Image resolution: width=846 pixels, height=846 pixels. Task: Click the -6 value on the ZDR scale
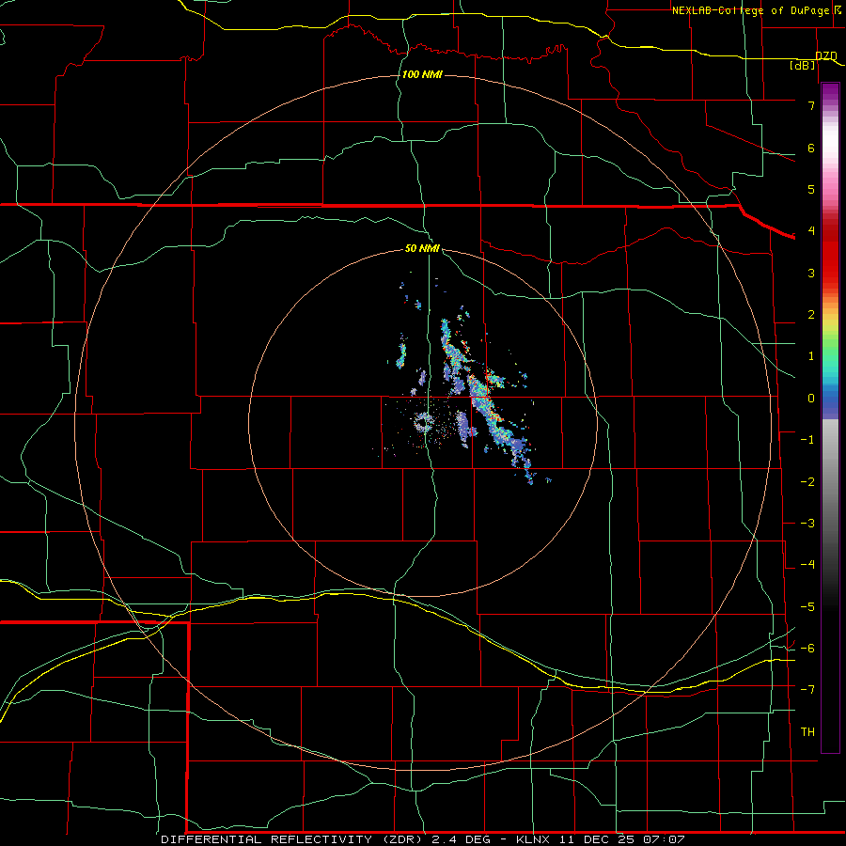(x=807, y=649)
